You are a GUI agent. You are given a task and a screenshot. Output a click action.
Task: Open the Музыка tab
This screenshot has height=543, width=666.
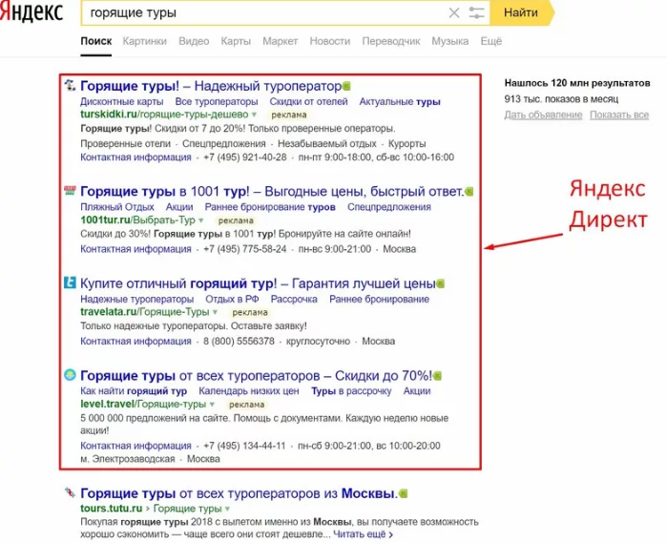pyautogui.click(x=449, y=41)
